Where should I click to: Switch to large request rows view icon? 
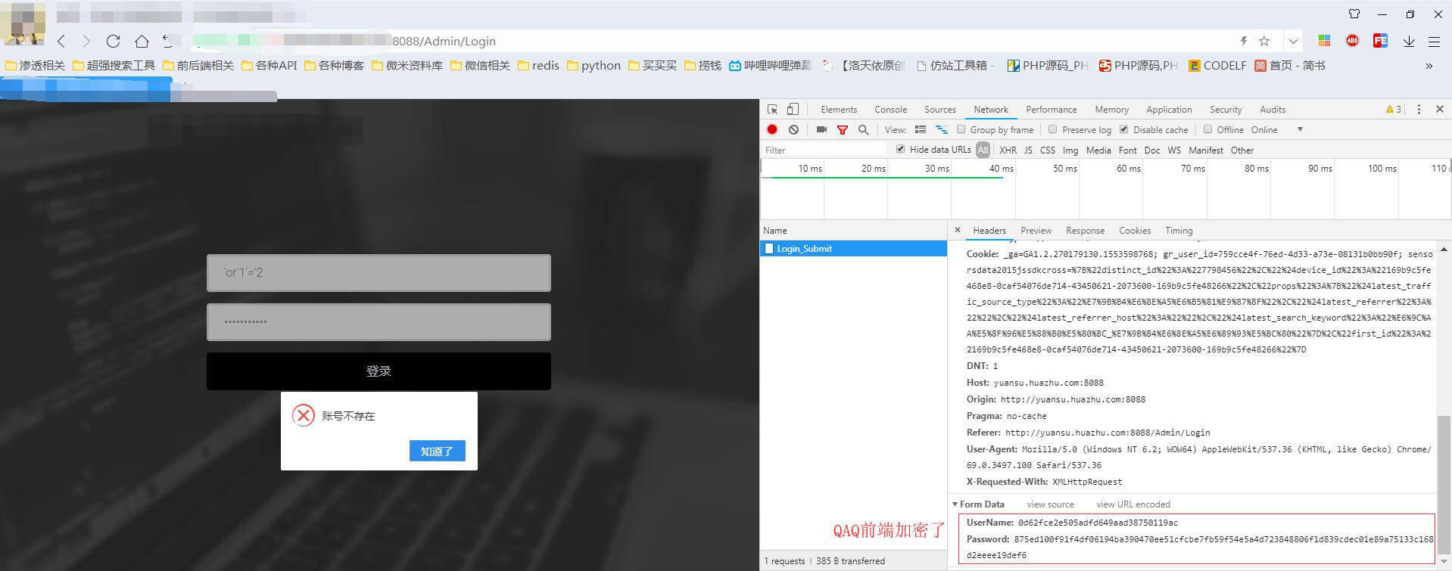pos(921,130)
